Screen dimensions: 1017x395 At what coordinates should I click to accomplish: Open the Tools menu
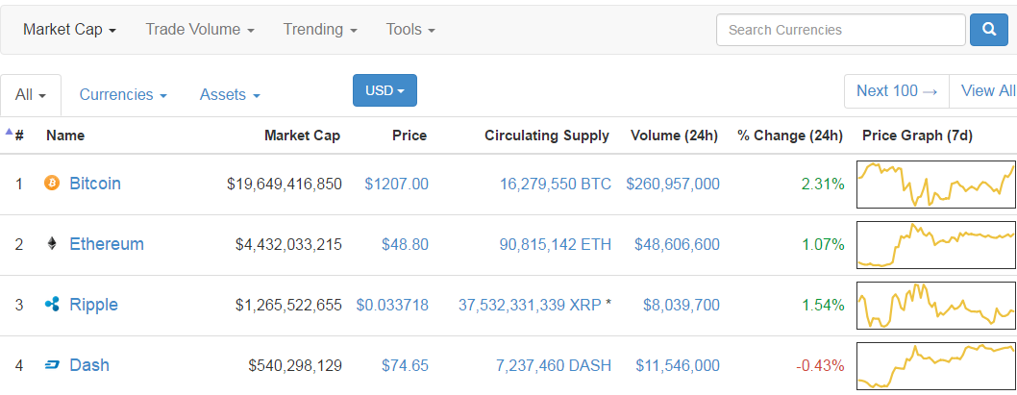[x=410, y=30]
